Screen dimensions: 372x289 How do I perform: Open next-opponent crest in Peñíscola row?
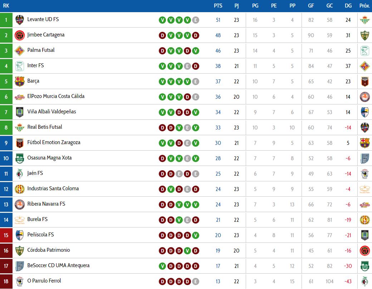(364, 235)
